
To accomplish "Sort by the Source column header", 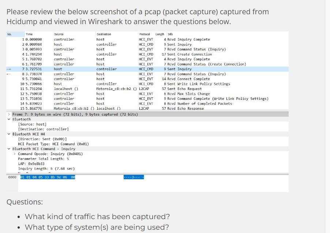I will point(74,34).
